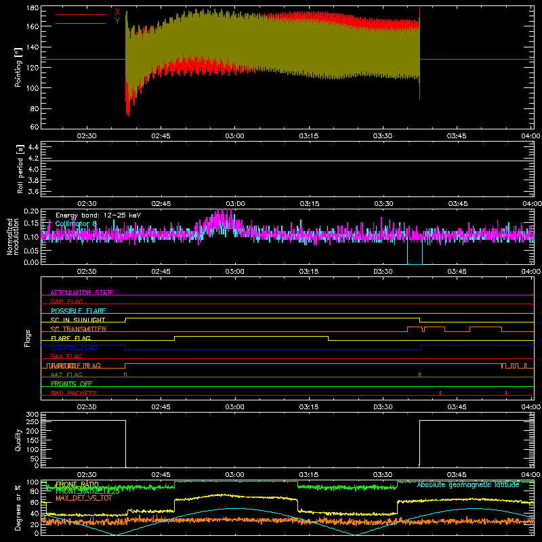The height and width of the screenshot is (542, 542).
Task: Click the "Normalized modulation" axis title
Action: tap(13, 236)
